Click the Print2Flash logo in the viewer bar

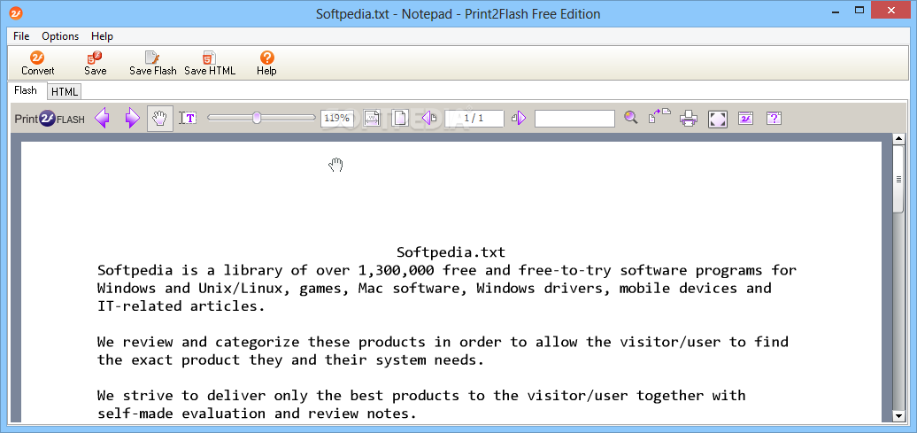[x=50, y=119]
